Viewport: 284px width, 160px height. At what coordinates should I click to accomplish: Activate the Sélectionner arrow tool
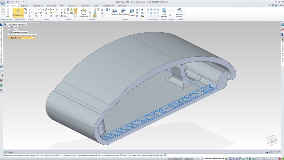(x=18, y=12)
